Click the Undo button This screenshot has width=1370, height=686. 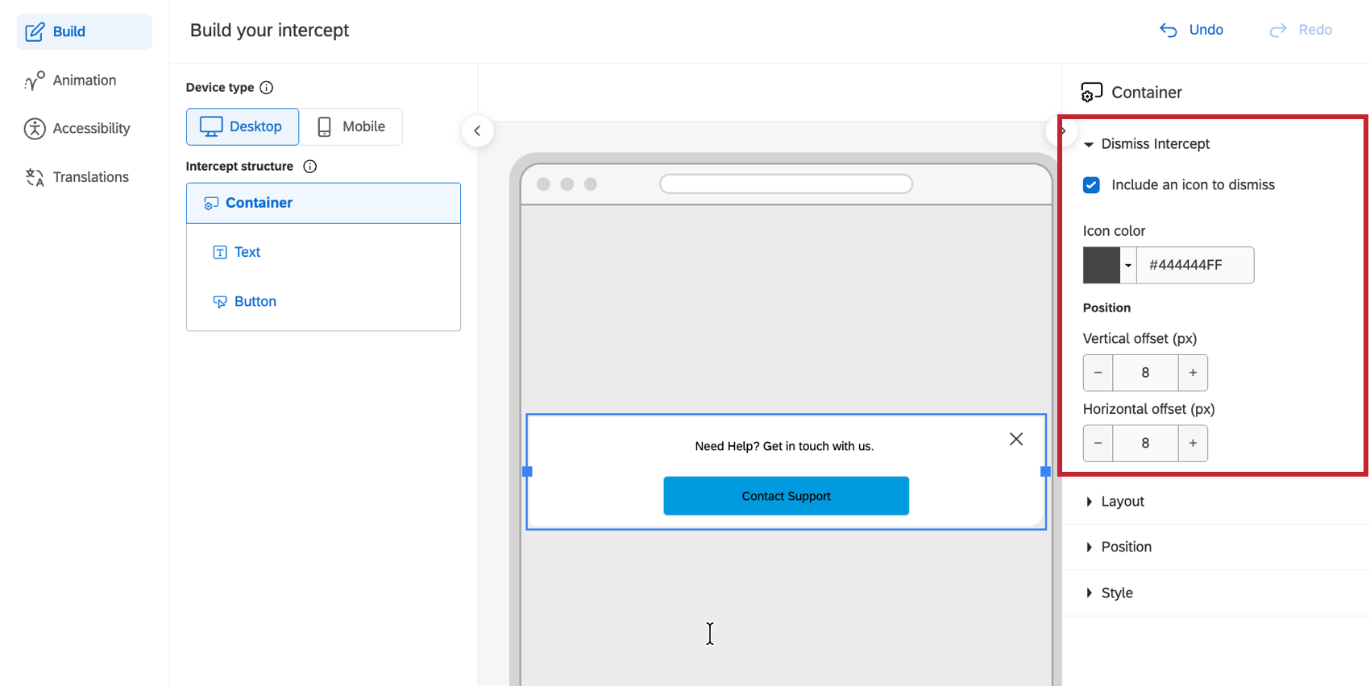point(1191,30)
